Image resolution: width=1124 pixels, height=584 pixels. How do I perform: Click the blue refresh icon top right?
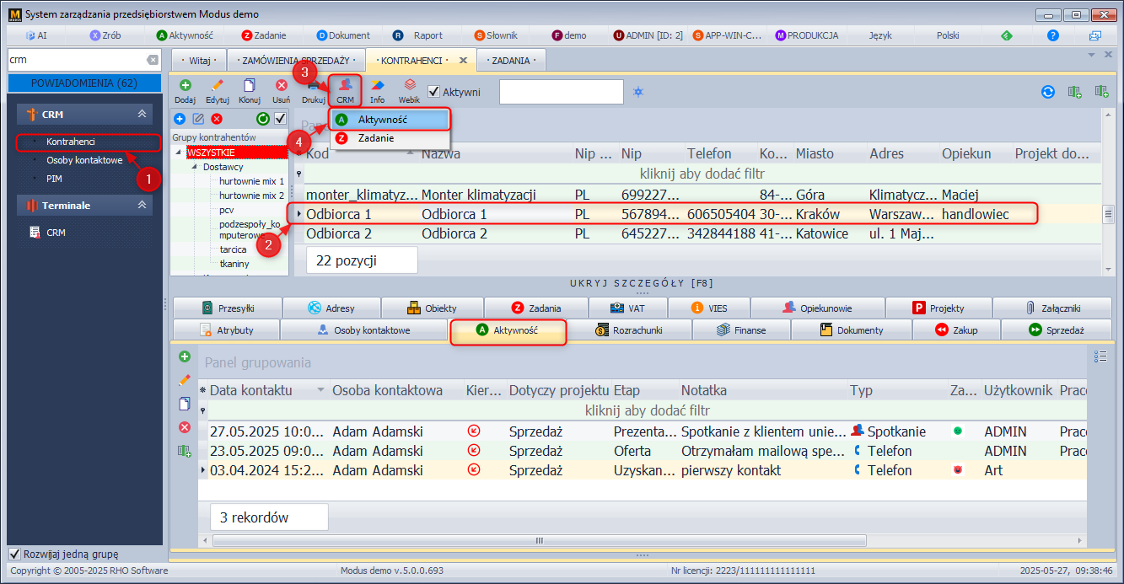1048,92
